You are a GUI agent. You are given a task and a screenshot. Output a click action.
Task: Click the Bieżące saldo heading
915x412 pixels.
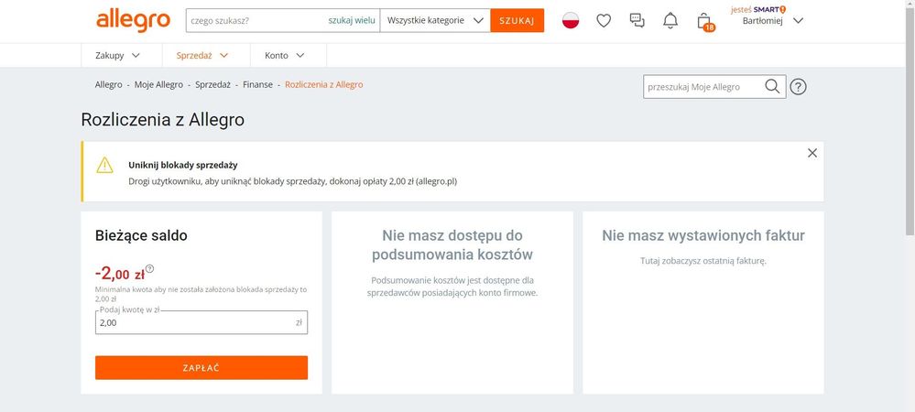pos(141,236)
